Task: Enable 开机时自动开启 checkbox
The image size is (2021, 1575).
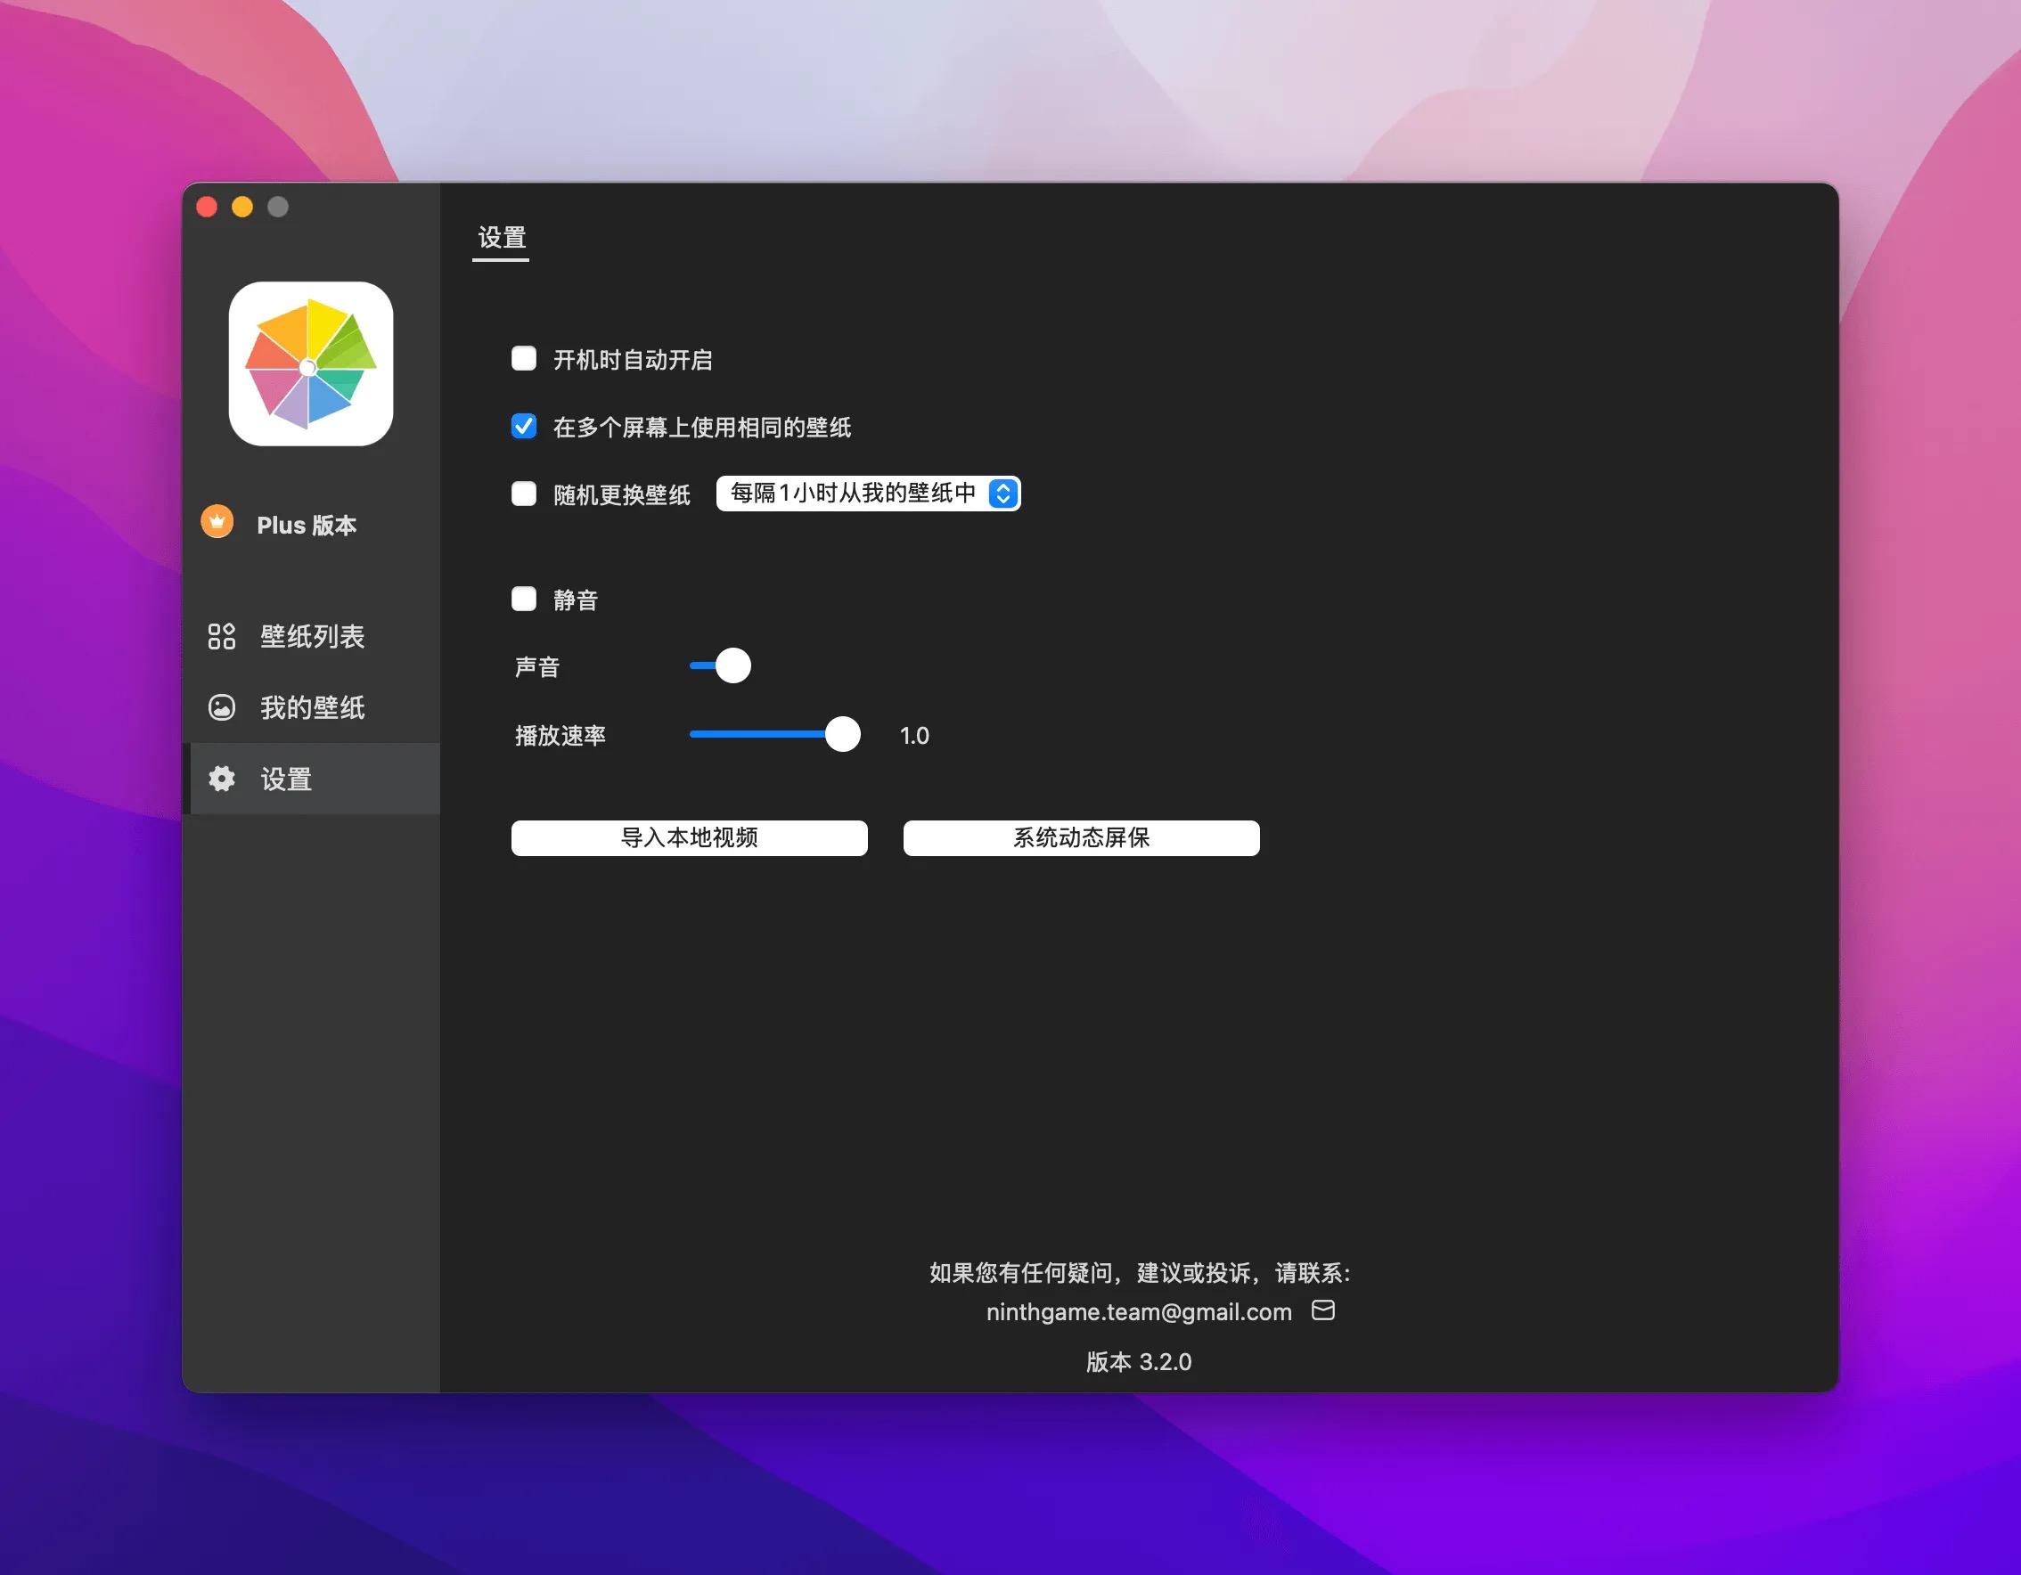Action: point(524,359)
